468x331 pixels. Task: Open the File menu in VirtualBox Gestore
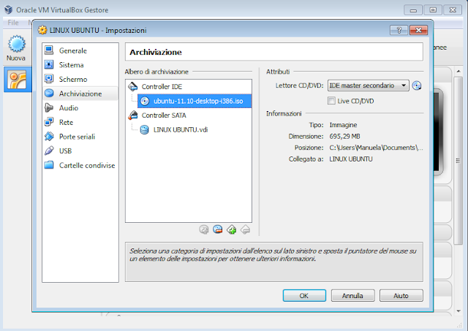pyautogui.click(x=13, y=23)
